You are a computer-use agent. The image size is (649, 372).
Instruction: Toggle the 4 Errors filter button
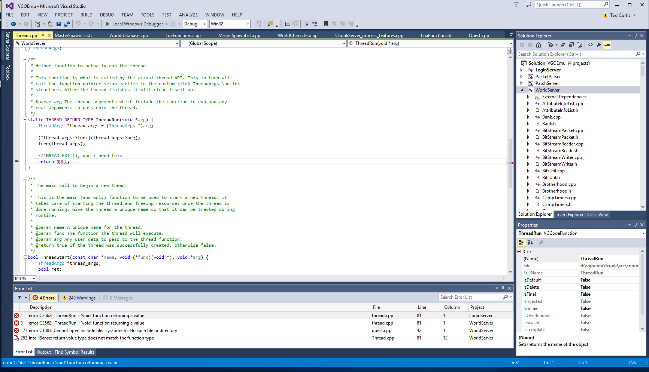pyautogui.click(x=44, y=298)
